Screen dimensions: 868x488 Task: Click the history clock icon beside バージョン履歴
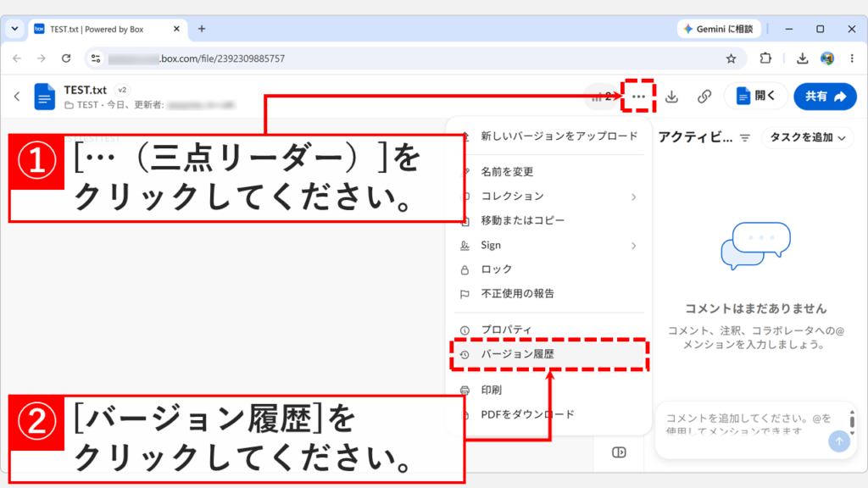[465, 355]
